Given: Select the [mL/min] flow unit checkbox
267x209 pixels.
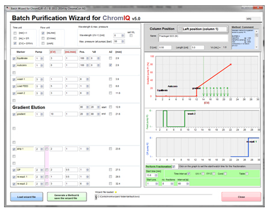Looking at the screenshot, I should [x=43, y=33].
